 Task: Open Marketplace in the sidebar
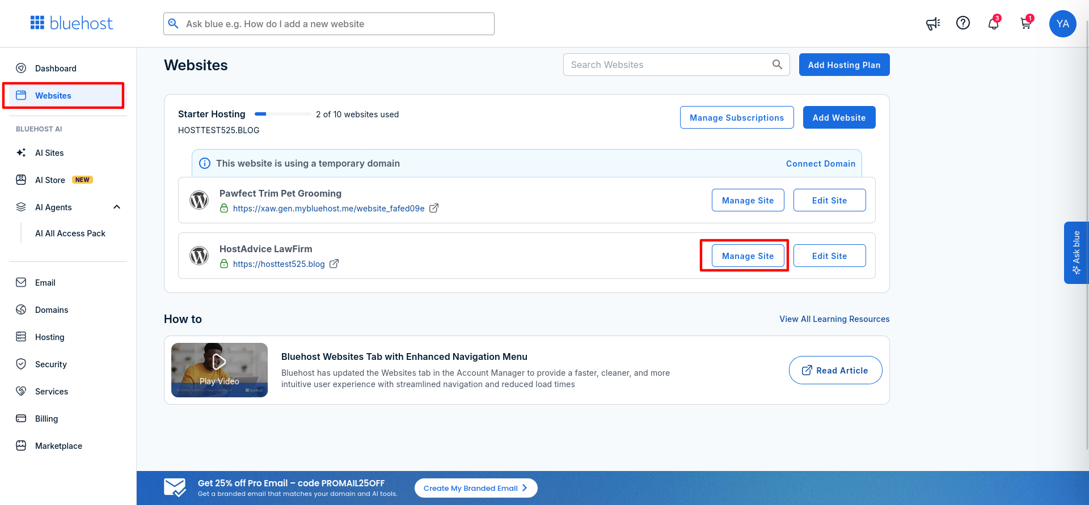58,445
